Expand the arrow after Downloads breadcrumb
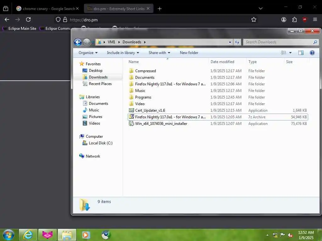The image size is (322, 241). (145, 42)
